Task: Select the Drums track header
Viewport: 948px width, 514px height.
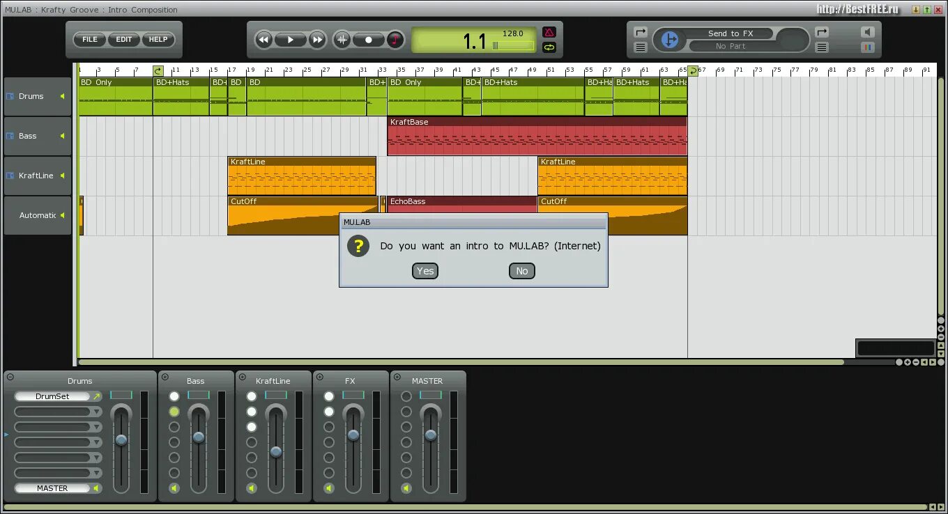Action: [x=38, y=96]
